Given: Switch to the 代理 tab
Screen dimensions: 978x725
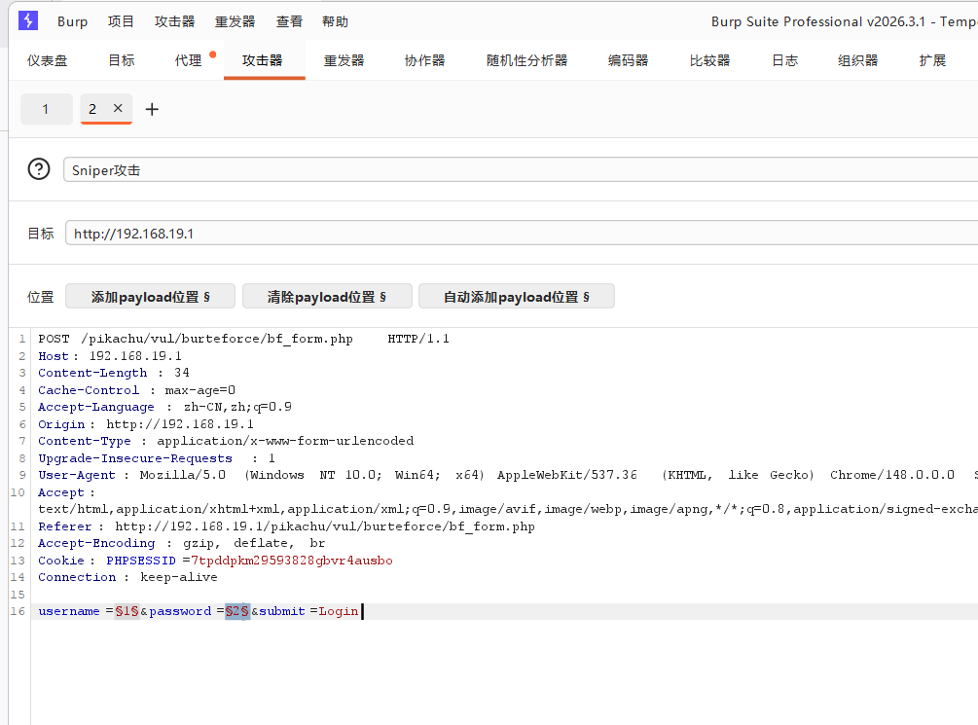Looking at the screenshot, I should point(189,60).
